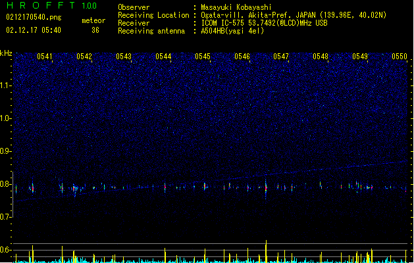
Task: Click the green 'meteor' label above 36
Action: (x=93, y=20)
